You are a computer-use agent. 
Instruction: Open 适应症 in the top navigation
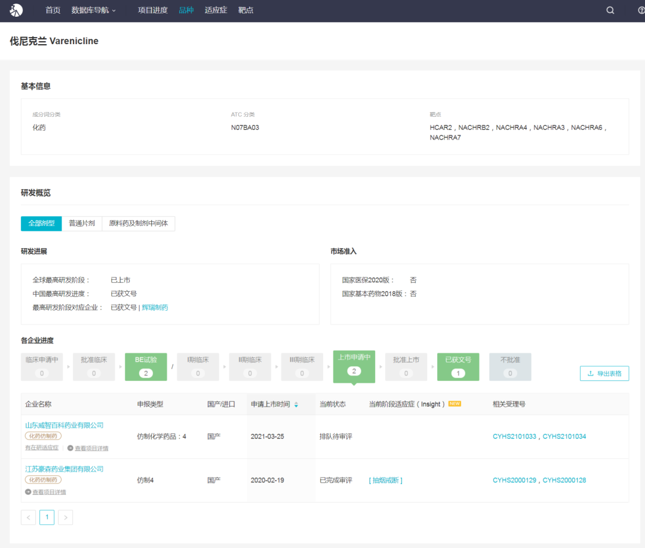[x=216, y=10]
